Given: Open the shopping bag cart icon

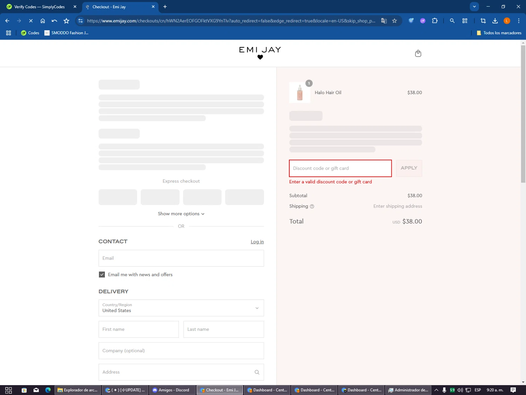Looking at the screenshot, I should click(418, 53).
